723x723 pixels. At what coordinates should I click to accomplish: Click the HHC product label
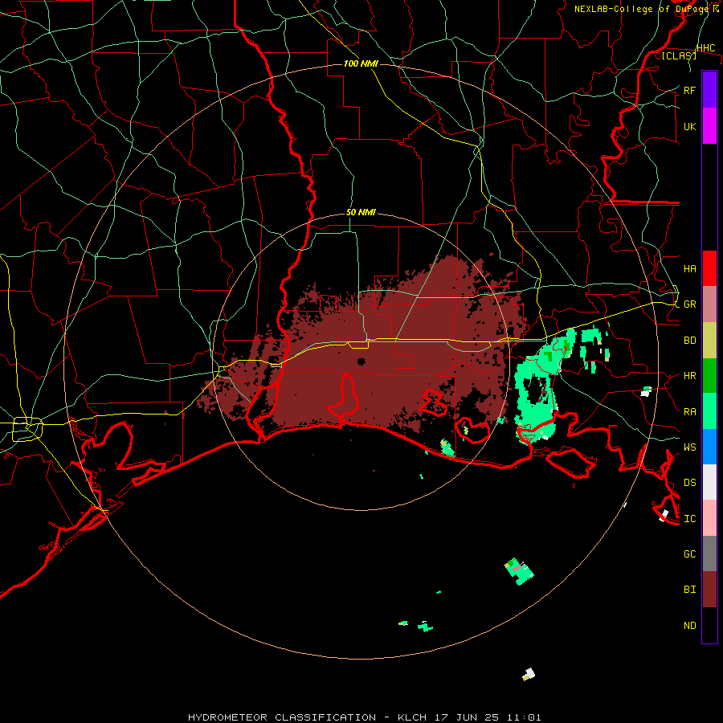(x=705, y=48)
